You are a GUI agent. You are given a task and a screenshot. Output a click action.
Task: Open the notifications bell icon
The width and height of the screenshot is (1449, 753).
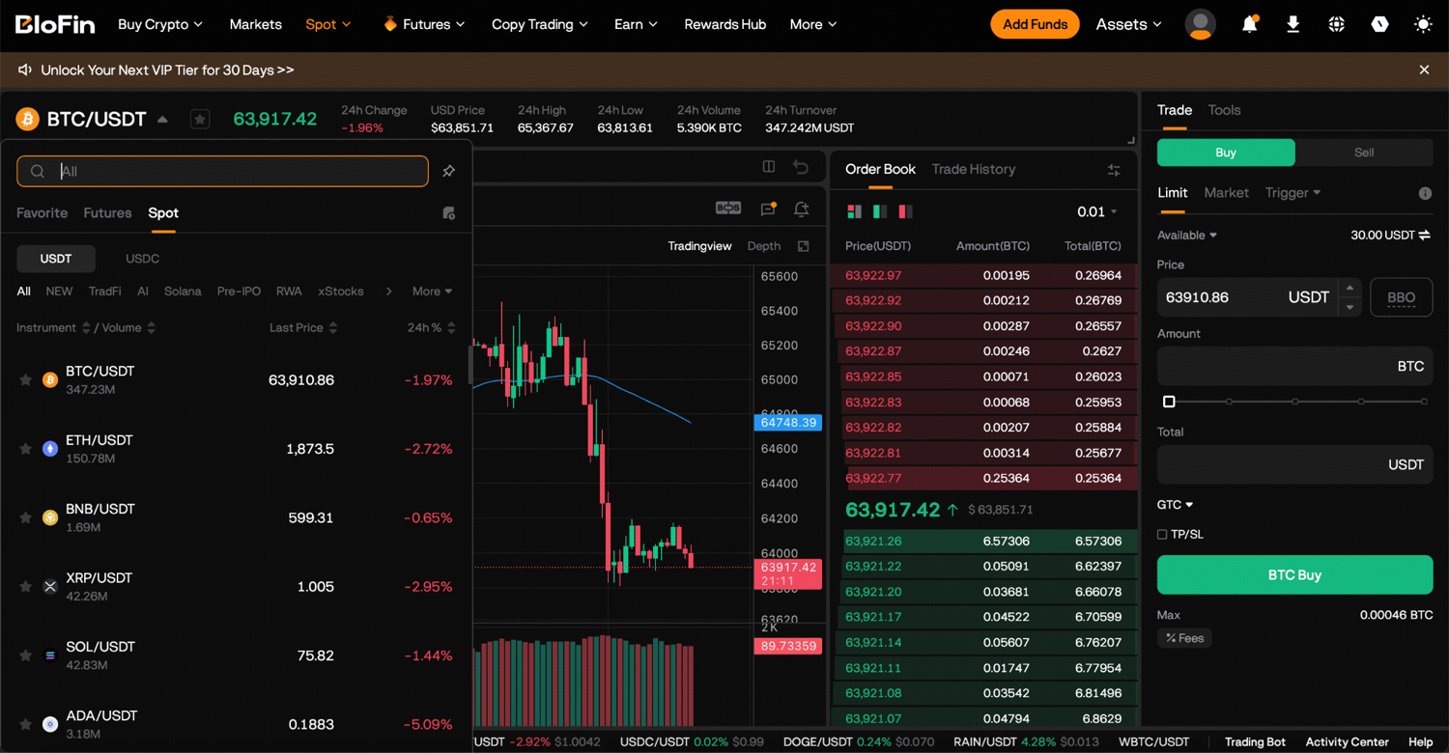coord(1249,24)
